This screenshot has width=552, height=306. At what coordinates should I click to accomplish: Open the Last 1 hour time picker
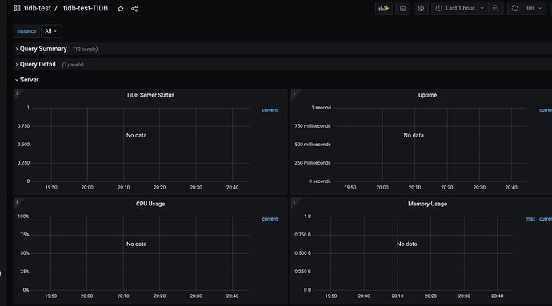[x=460, y=9]
